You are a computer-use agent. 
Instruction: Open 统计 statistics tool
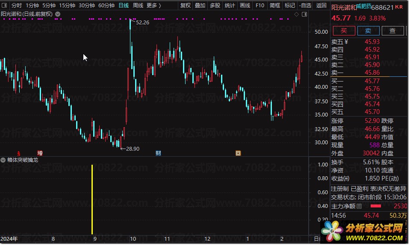(x=230, y=5)
